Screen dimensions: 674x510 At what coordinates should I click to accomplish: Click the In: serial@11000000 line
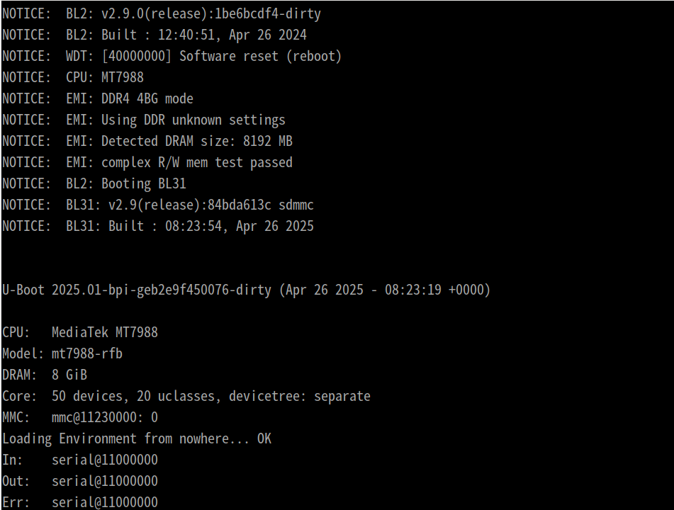pyautogui.click(x=80, y=460)
